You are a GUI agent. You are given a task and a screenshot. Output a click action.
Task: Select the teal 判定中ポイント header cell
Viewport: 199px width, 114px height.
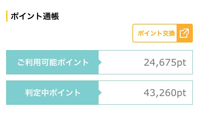click(x=53, y=93)
